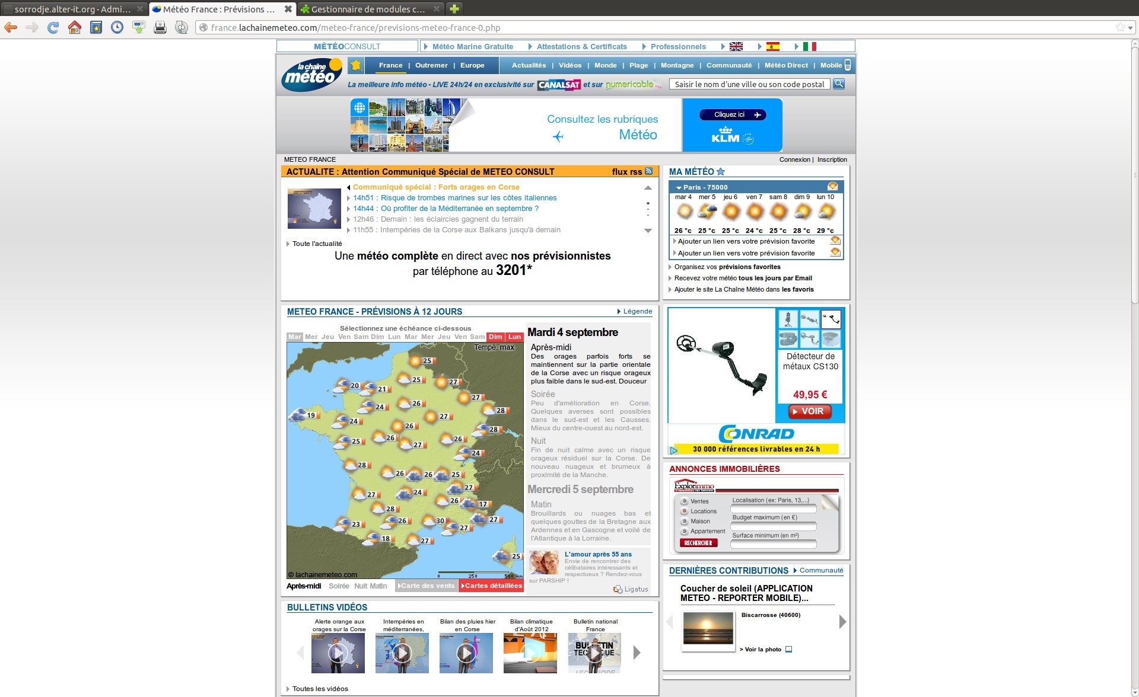Viewport: 1139px width, 697px height.
Task: Select Matin map period
Action: click(378, 586)
